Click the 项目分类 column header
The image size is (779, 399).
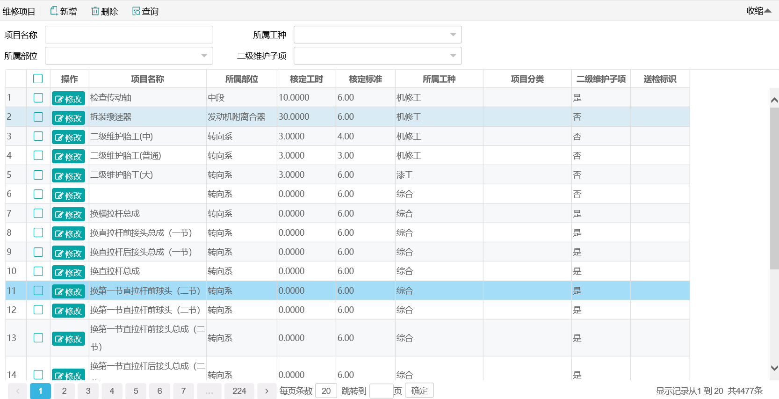pos(527,79)
